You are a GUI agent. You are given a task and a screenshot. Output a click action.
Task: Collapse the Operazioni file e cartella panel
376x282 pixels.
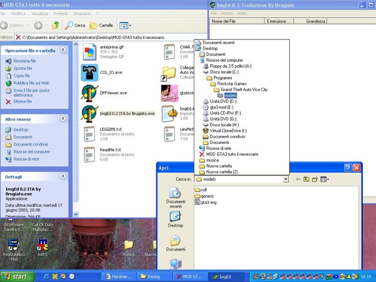click(63, 50)
